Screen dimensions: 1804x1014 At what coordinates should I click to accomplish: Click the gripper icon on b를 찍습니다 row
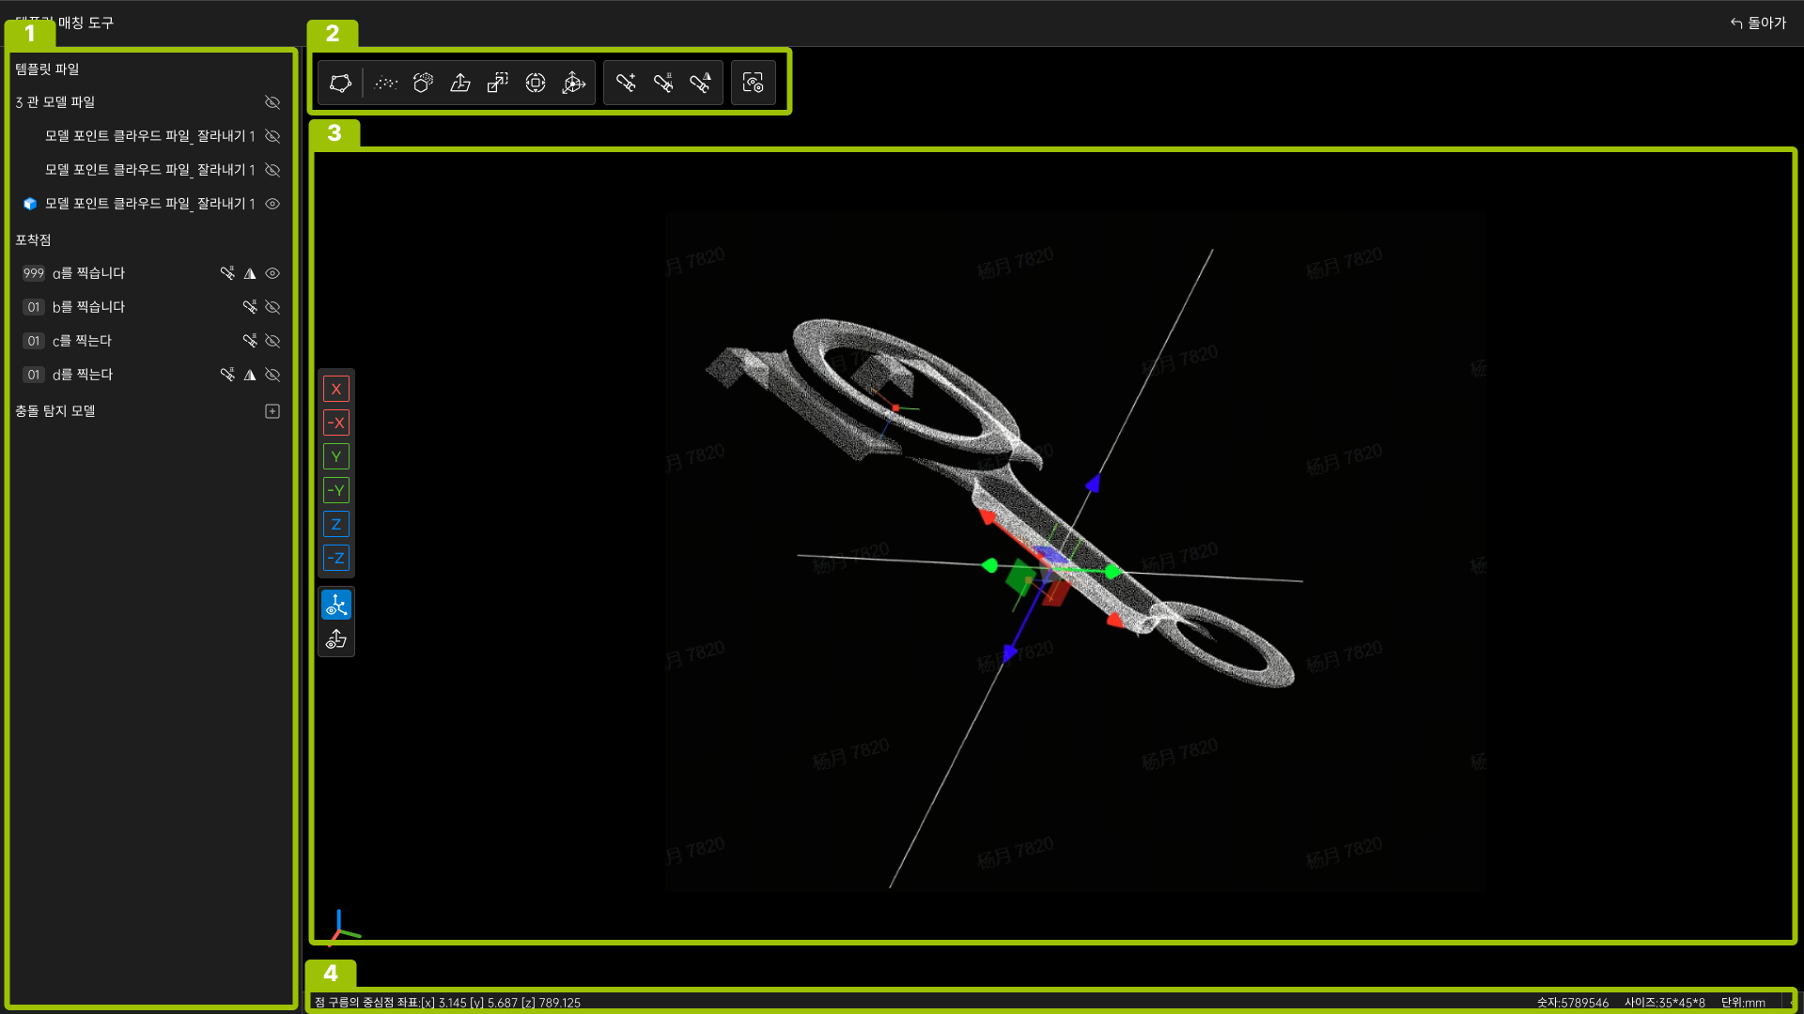tap(250, 307)
